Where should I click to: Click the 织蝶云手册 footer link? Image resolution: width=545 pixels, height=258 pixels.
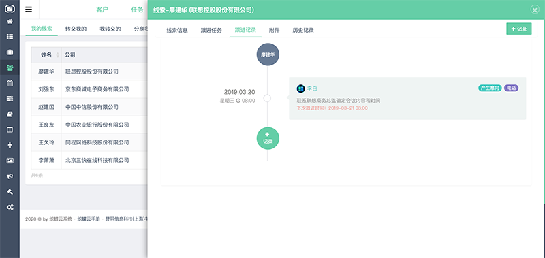pyautogui.click(x=89, y=219)
